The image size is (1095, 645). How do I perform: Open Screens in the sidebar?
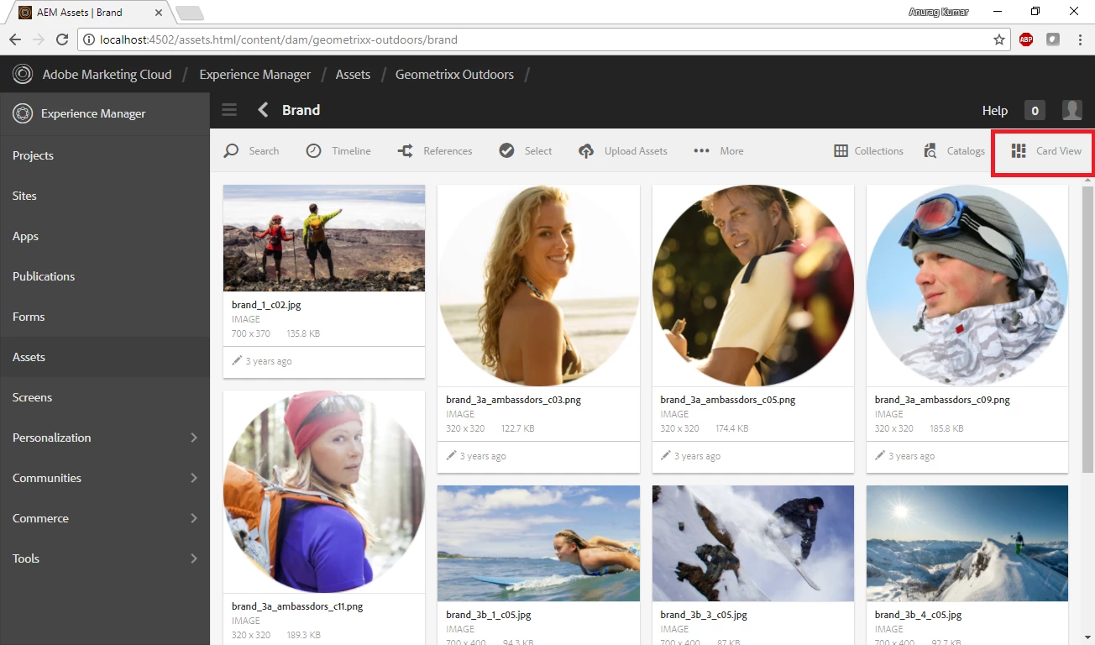coord(105,397)
